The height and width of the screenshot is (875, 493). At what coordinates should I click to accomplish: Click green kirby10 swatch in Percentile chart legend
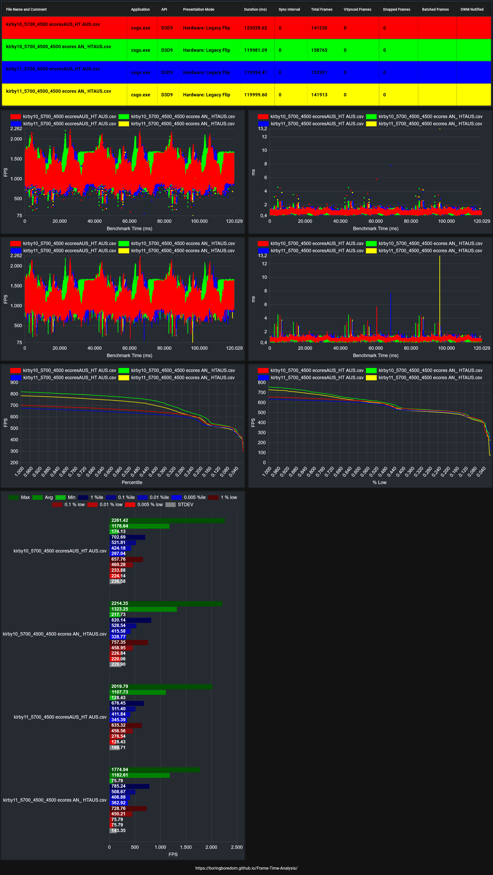point(124,370)
